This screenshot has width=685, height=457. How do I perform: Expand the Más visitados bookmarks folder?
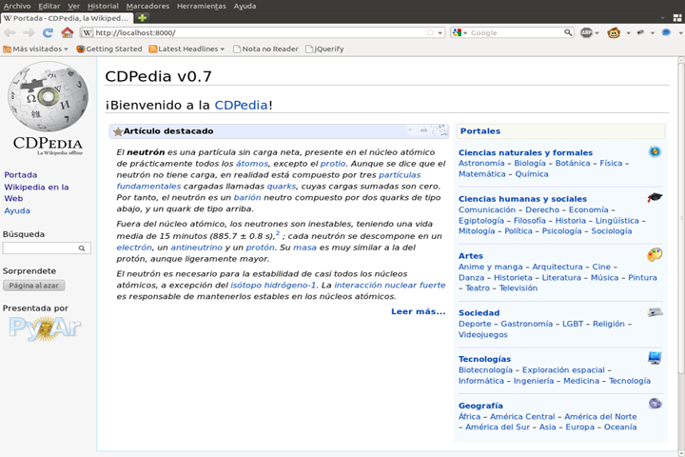click(x=35, y=49)
